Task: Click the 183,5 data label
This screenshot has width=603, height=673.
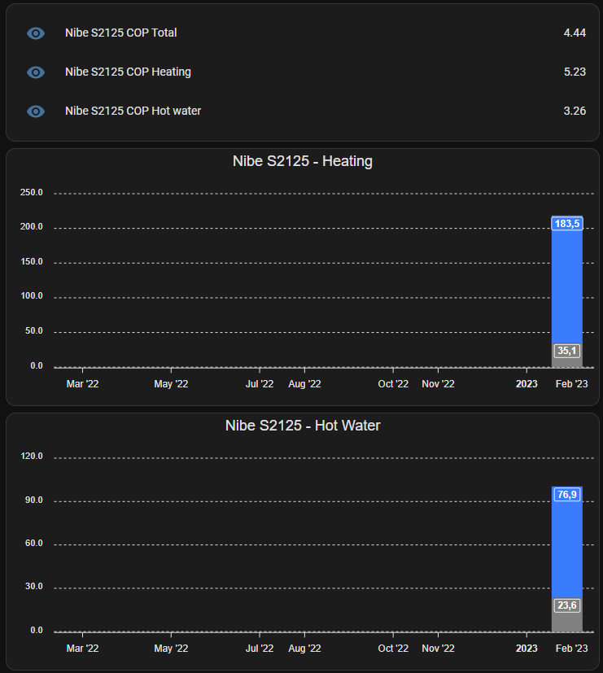Action: click(567, 224)
